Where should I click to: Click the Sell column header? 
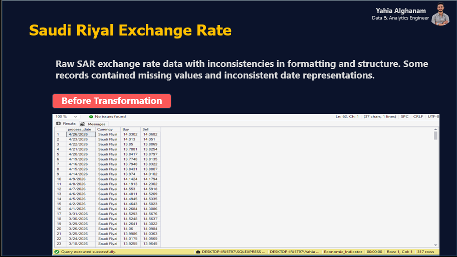150,129
